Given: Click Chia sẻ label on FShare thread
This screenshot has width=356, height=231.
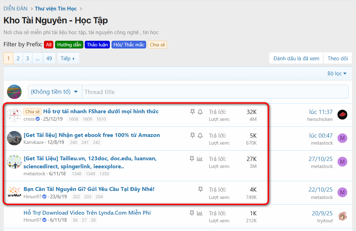Looking at the screenshot, I should [x=32, y=111].
